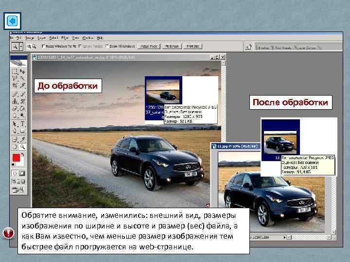Select the Clone Stamp tool
This screenshot has width=350, height=262.
(15, 101)
